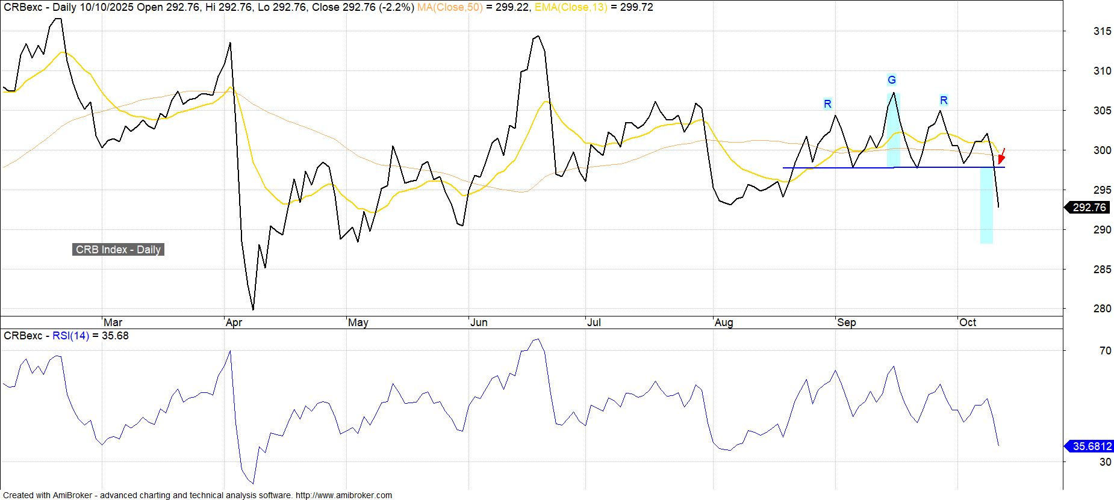Click the left 'R' shoulder marker
Image resolution: width=1114 pixels, height=500 pixels.
(x=827, y=104)
